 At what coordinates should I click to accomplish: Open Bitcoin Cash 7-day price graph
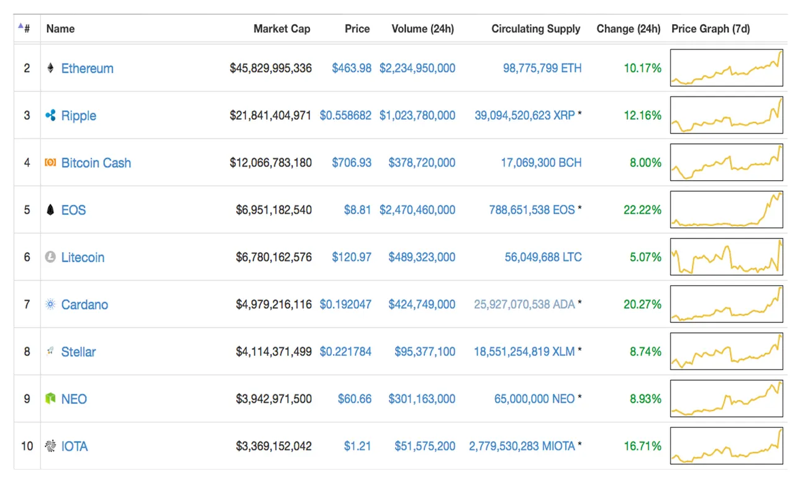pos(727,162)
